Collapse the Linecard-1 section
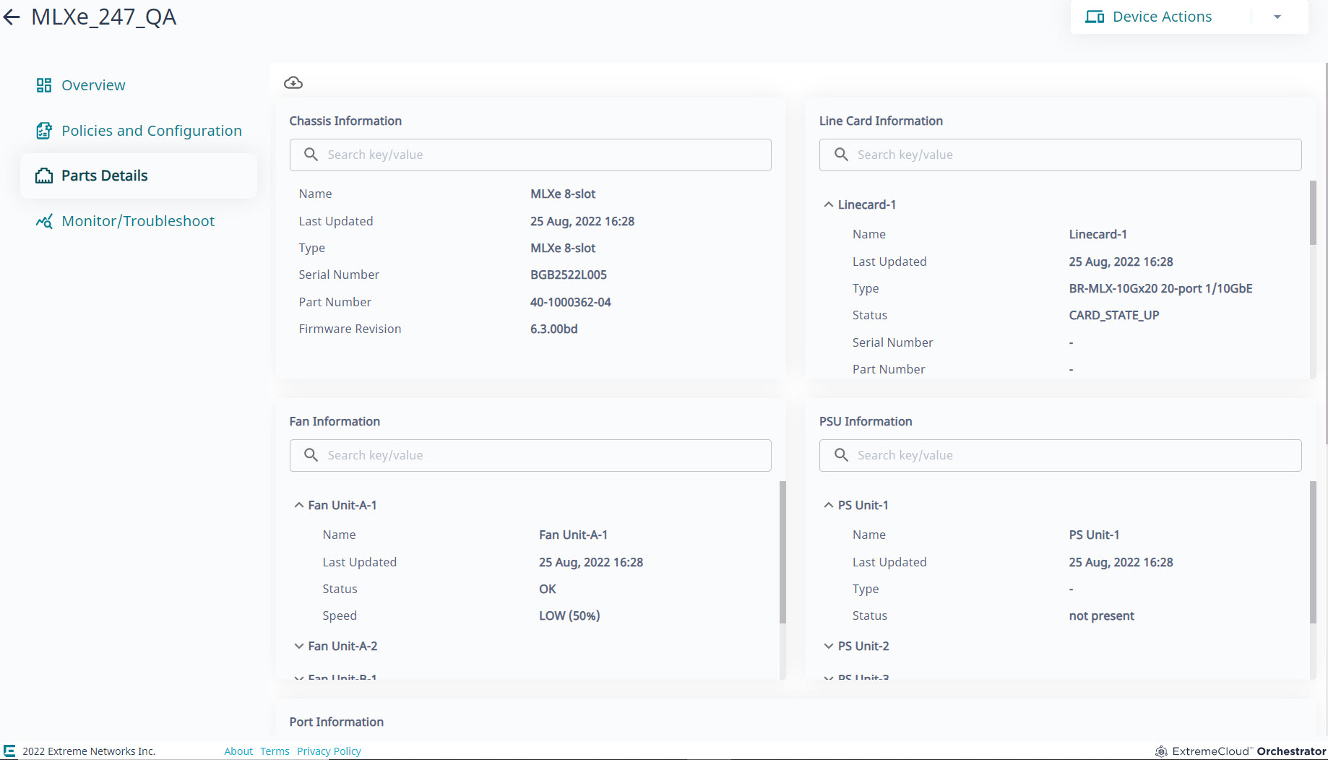The width and height of the screenshot is (1328, 760). 829,204
